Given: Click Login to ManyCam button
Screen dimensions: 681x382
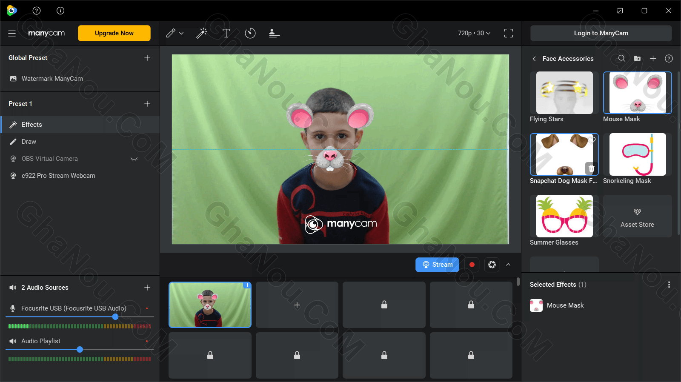Looking at the screenshot, I should pyautogui.click(x=601, y=33).
